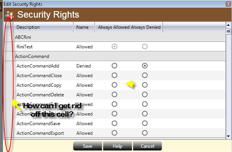Select Always Allowed for ActionCommandSave

(x=114, y=123)
